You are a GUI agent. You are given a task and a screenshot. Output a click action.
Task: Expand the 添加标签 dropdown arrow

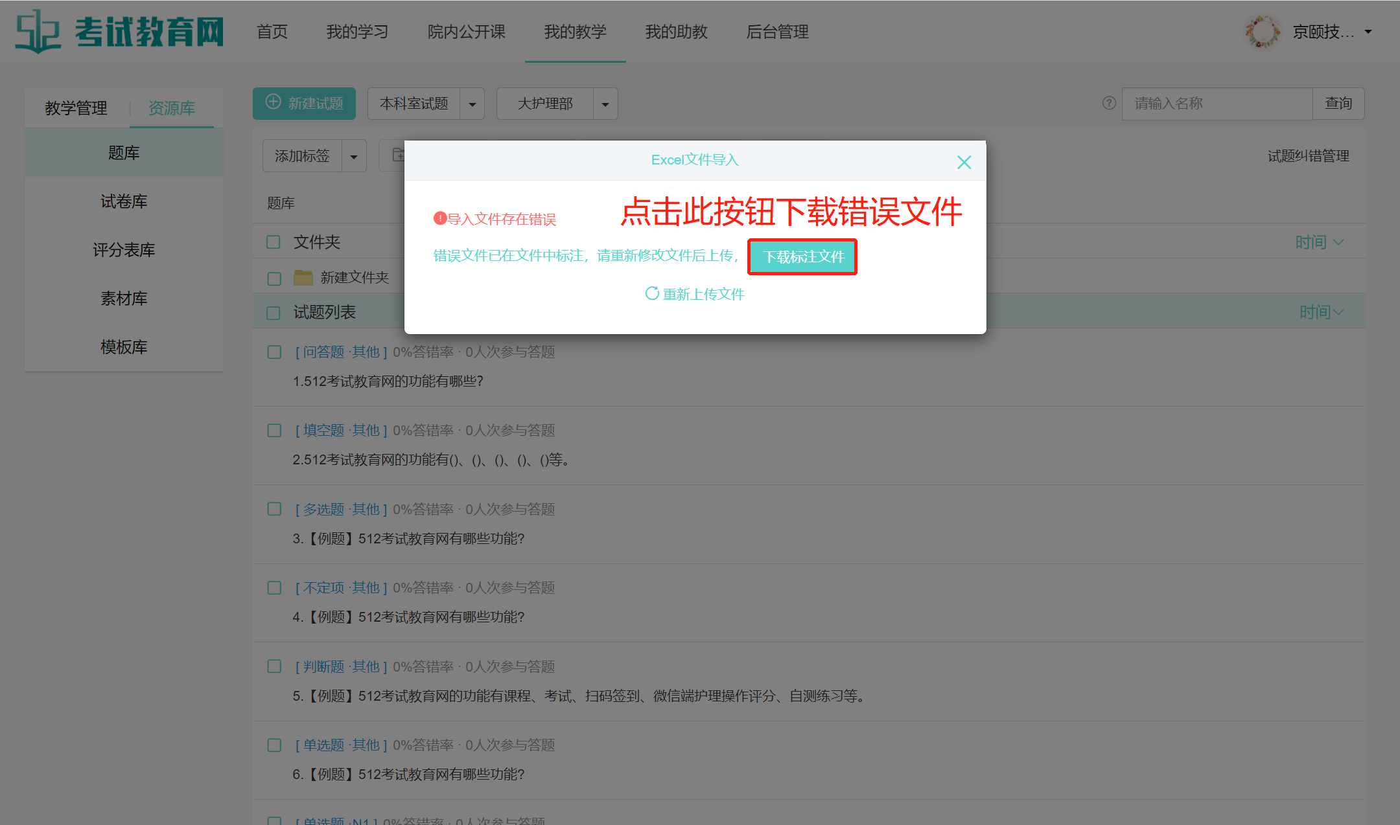353,157
